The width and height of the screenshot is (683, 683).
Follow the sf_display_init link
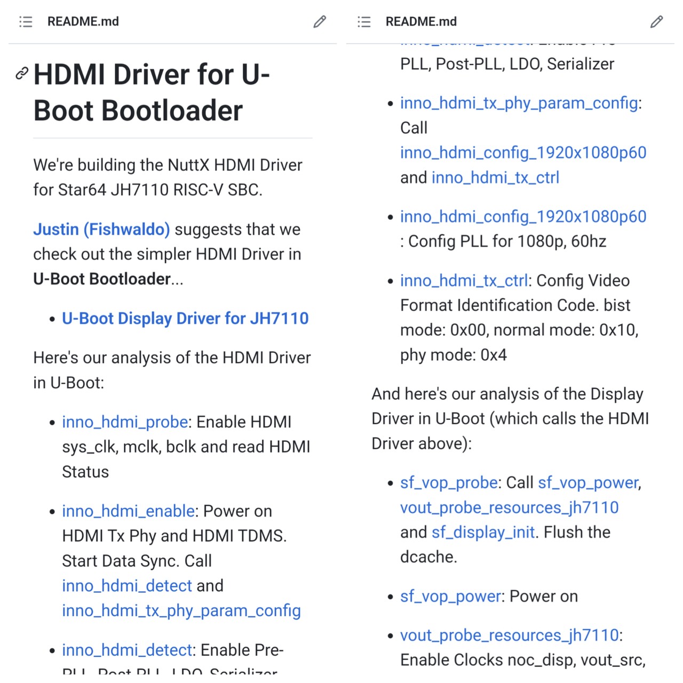tap(483, 533)
